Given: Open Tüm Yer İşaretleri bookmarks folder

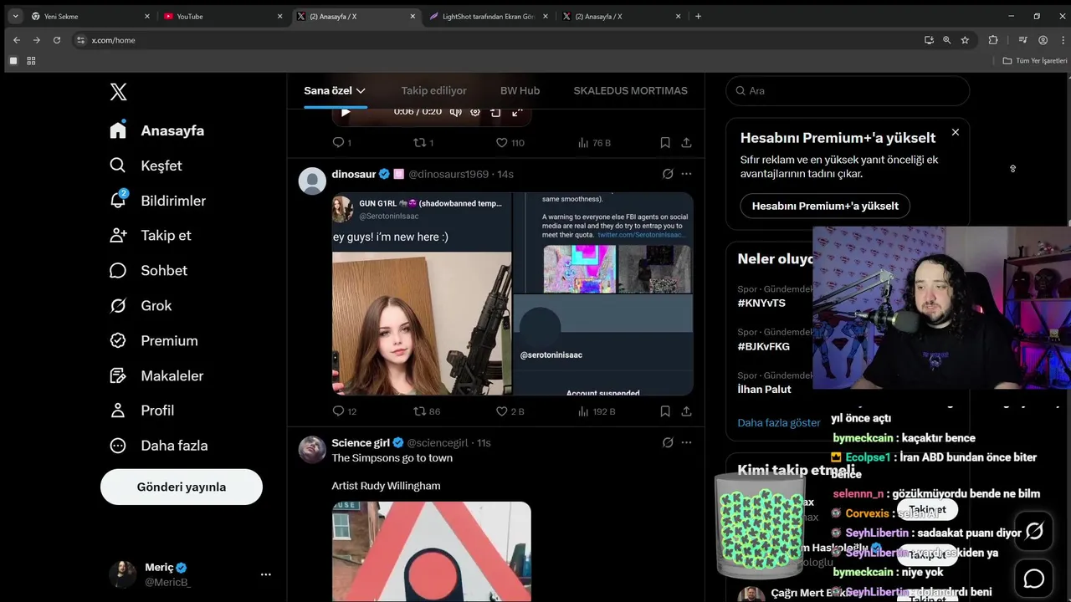Looking at the screenshot, I should (x=1035, y=61).
